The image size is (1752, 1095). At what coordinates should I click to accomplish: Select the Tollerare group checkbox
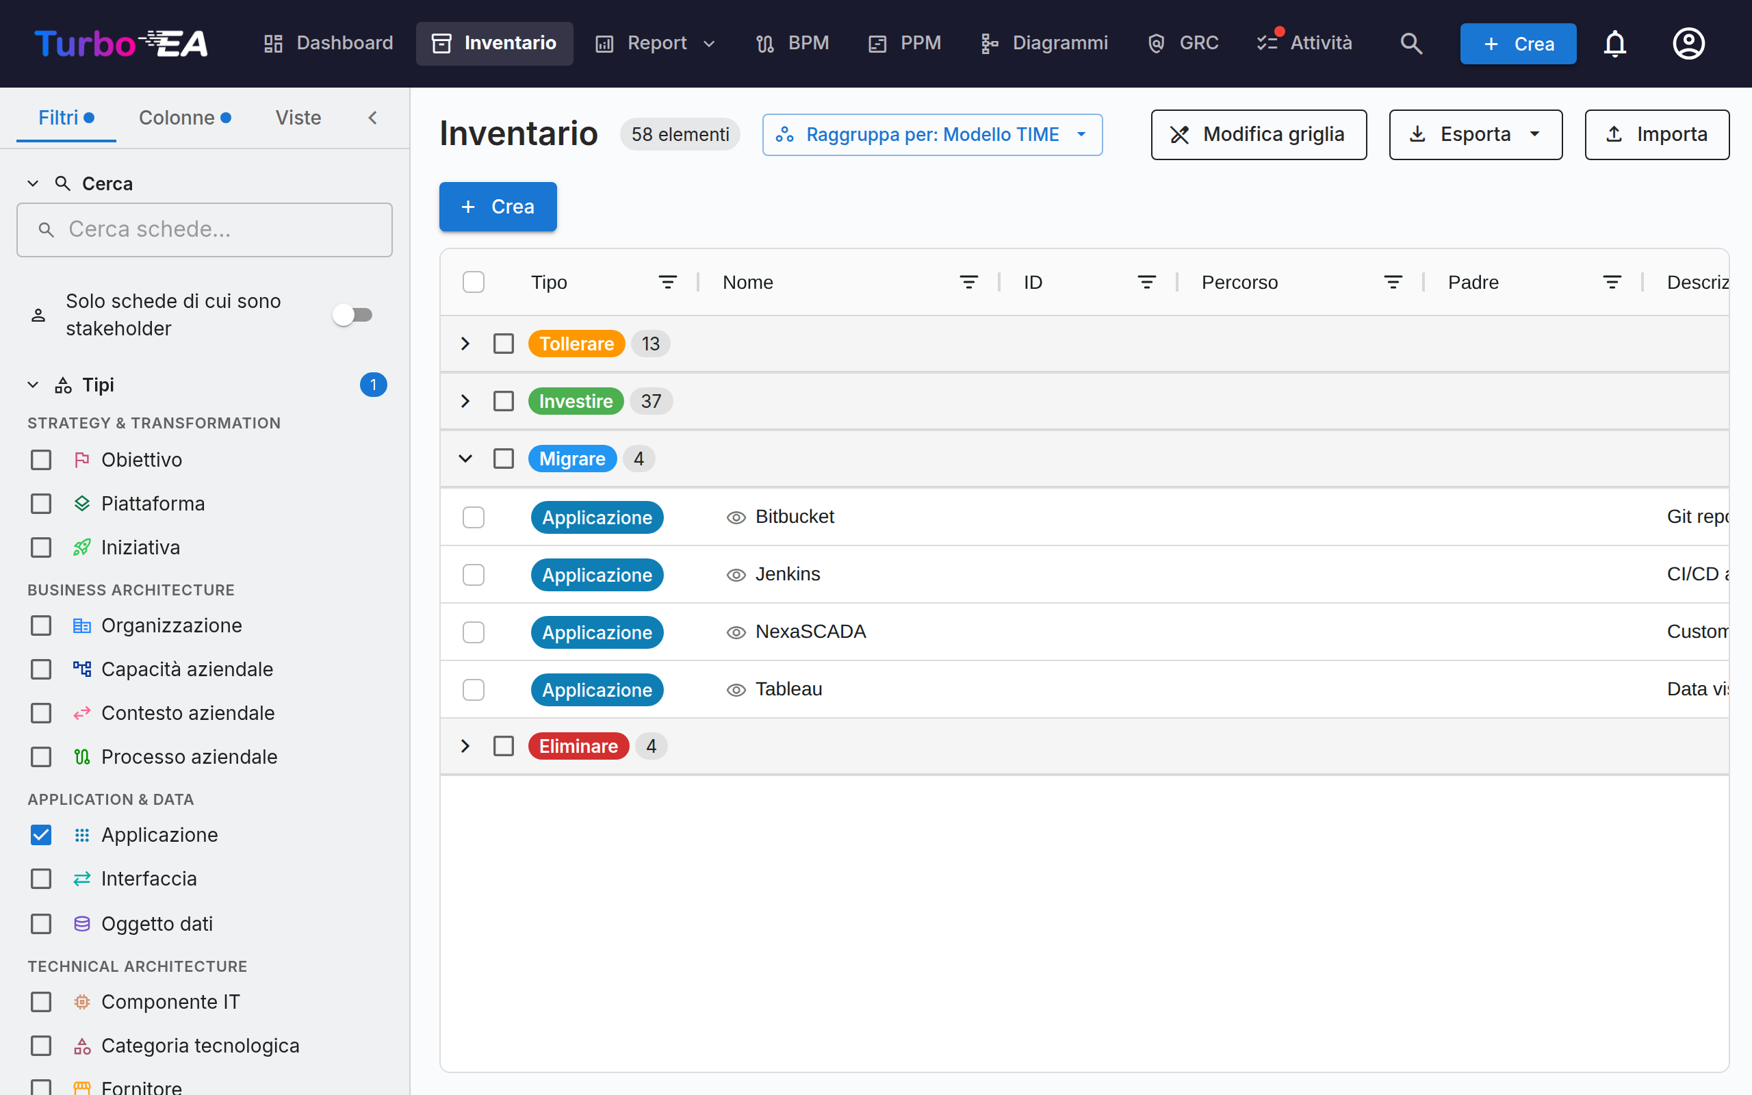(504, 344)
